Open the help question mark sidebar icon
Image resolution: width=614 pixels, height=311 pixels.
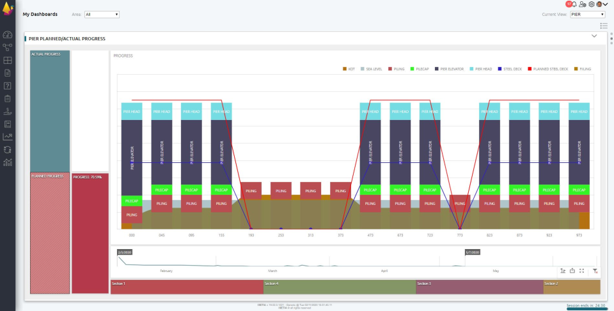click(8, 86)
